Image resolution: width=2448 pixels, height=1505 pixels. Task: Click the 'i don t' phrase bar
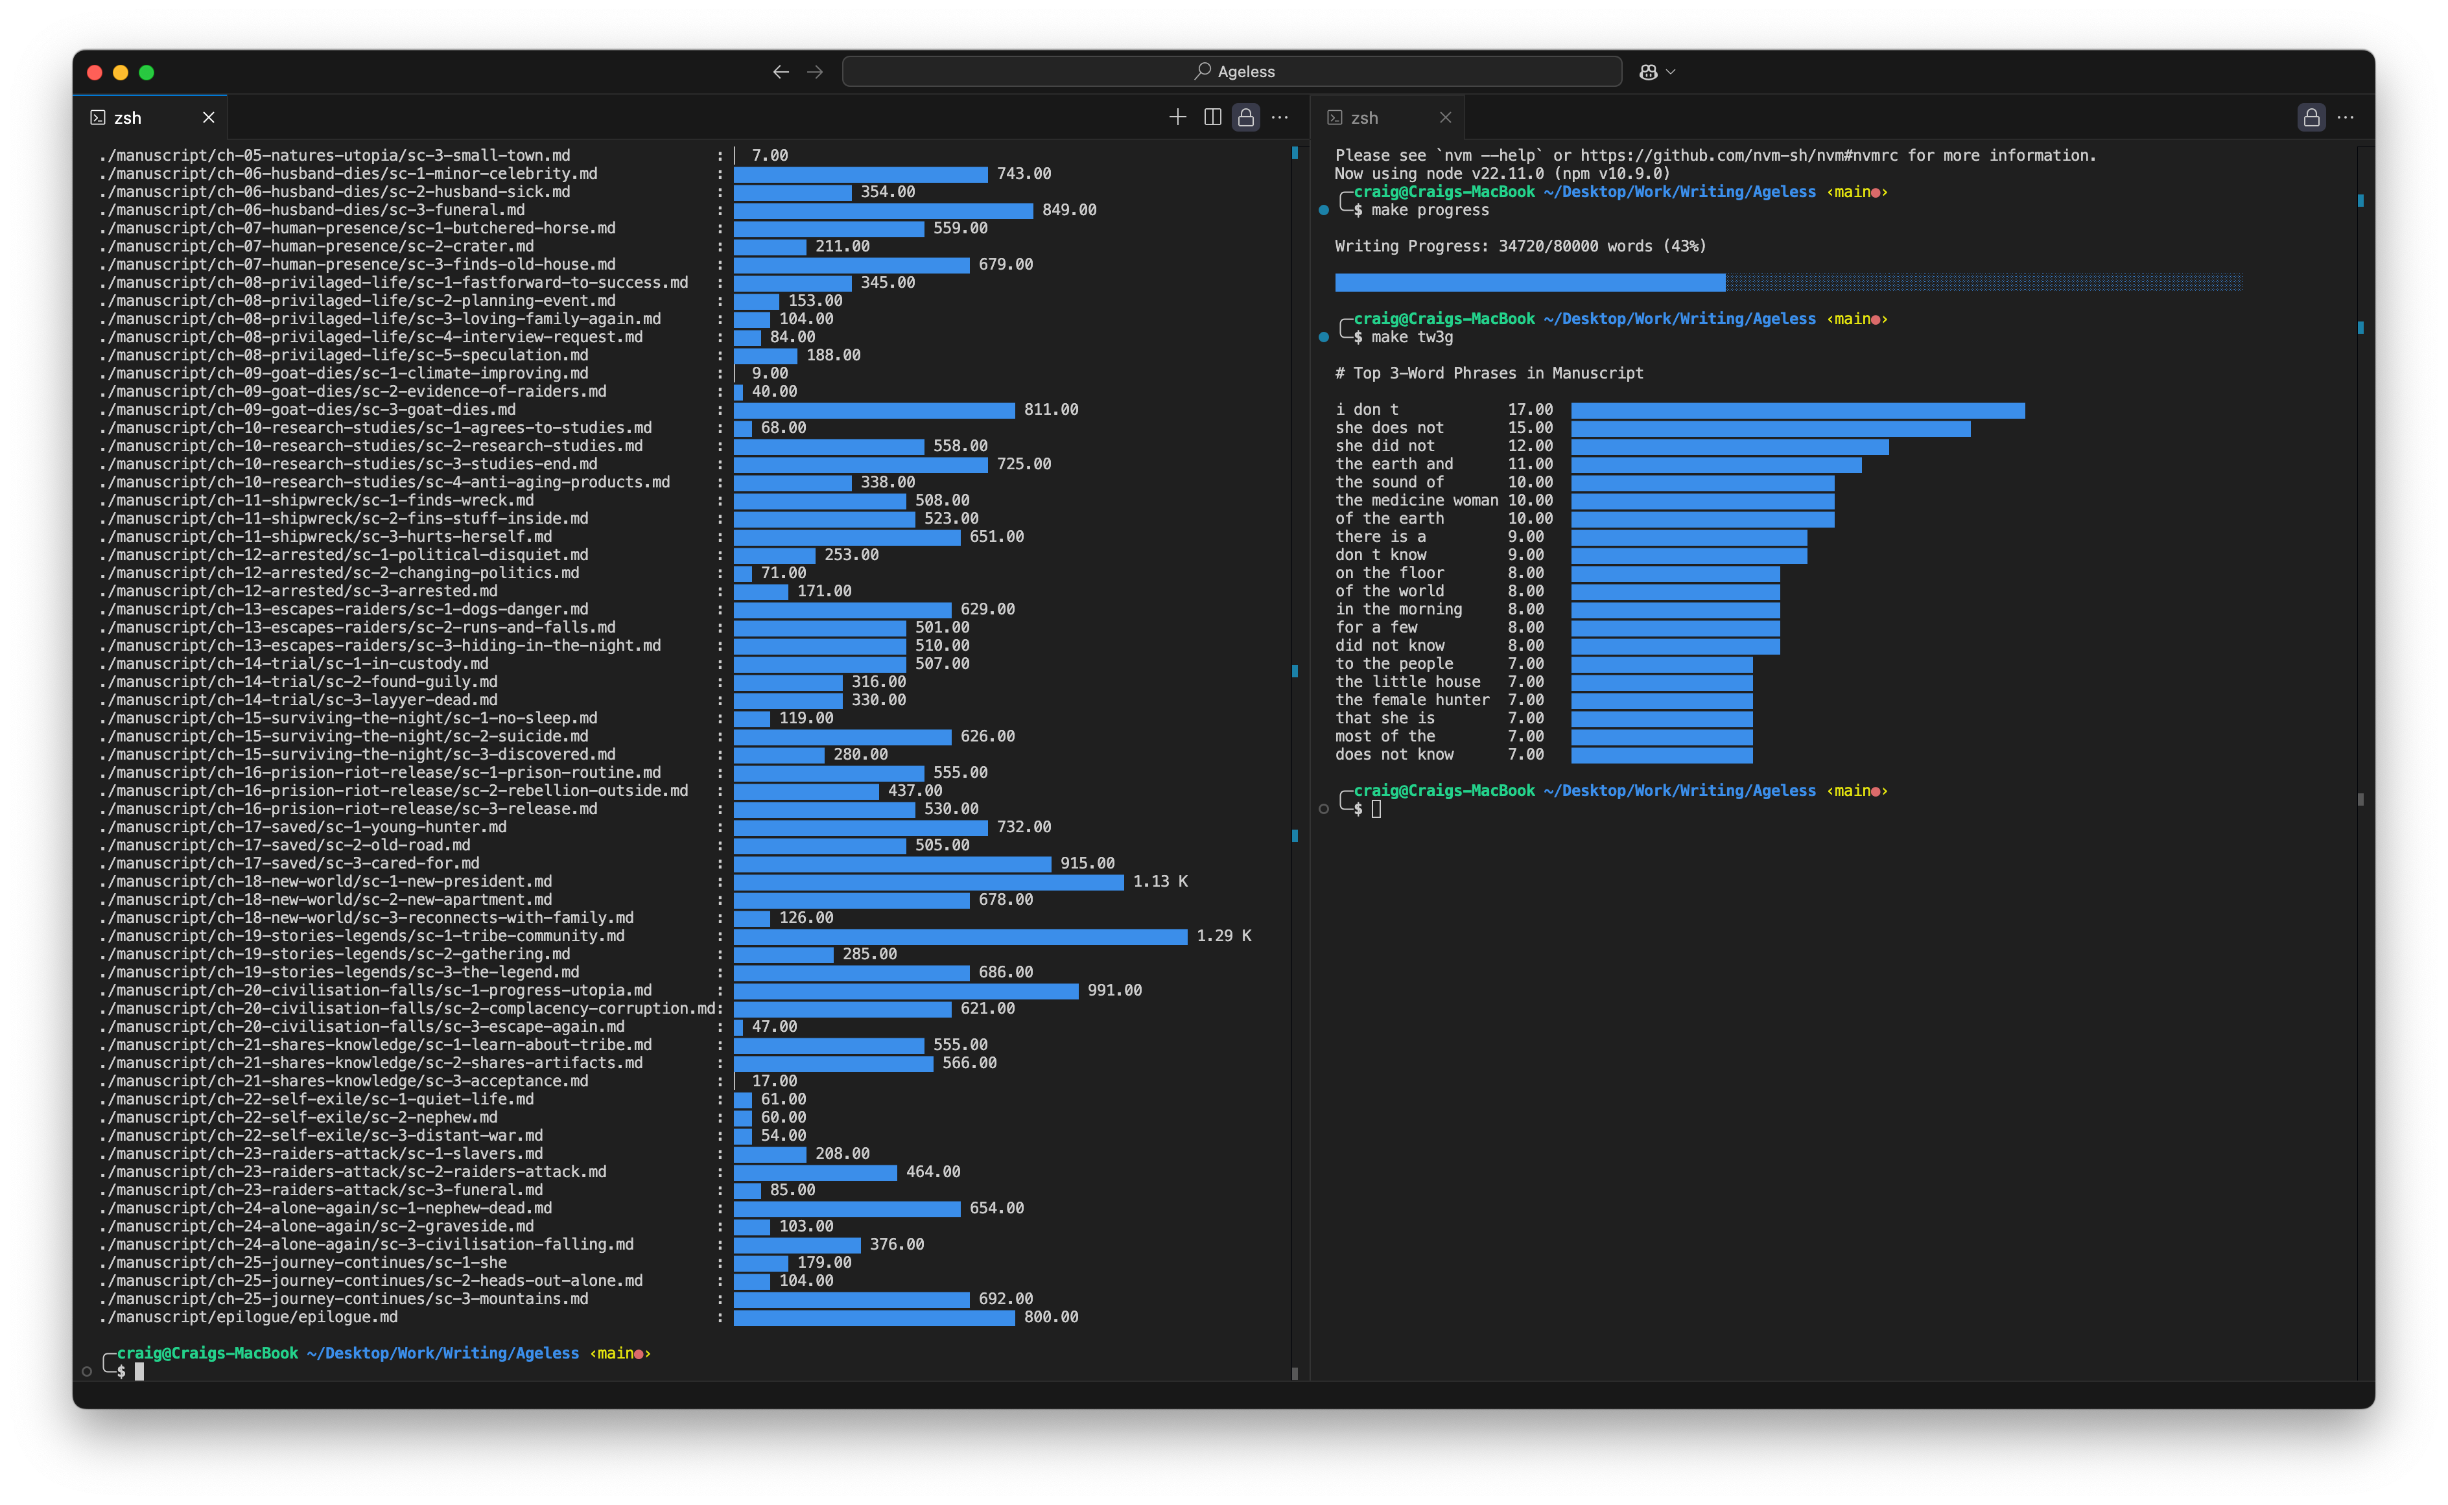pyautogui.click(x=1798, y=410)
